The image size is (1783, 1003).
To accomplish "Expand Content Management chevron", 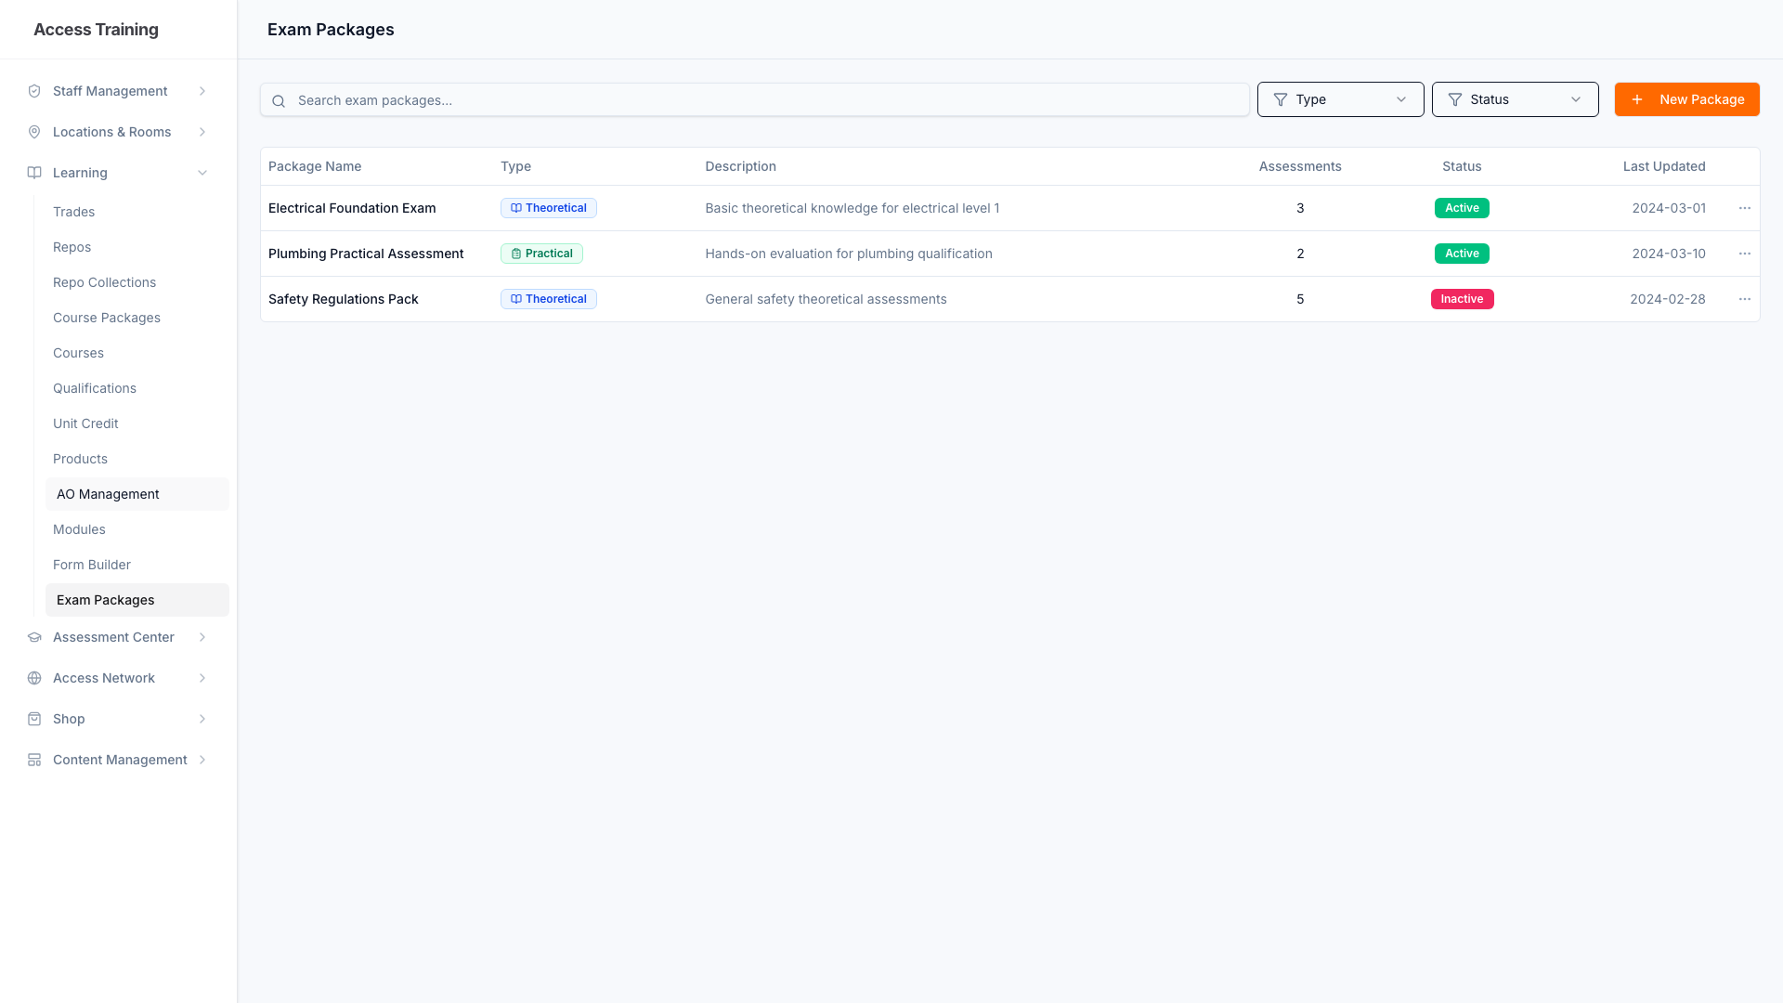I will tap(202, 760).
